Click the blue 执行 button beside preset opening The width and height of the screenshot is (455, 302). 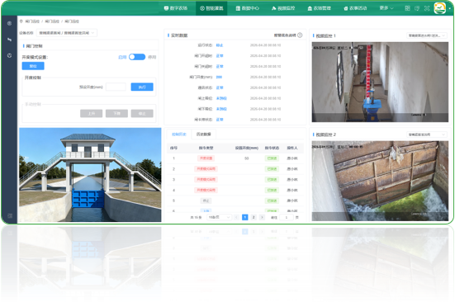[x=142, y=87]
